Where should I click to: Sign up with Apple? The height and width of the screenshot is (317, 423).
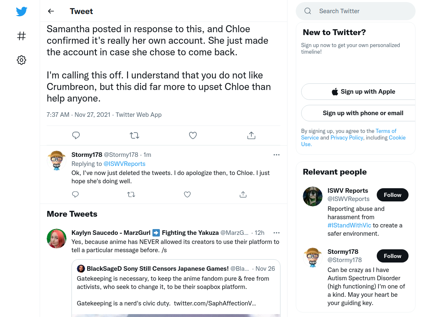(x=364, y=92)
